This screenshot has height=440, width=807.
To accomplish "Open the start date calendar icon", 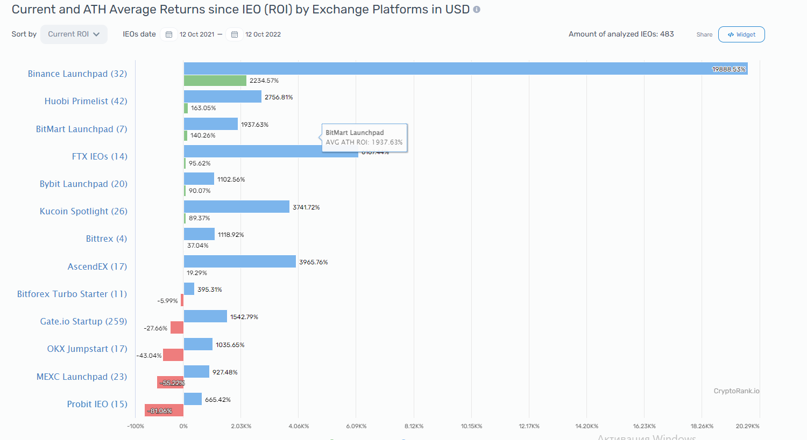I will click(x=169, y=34).
